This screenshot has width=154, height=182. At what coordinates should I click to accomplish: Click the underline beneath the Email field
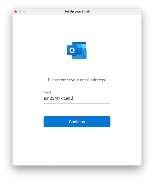coord(77,103)
